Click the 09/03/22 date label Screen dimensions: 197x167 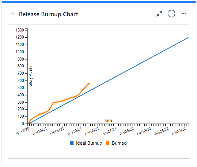pos(179,131)
